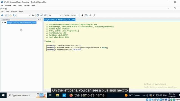This screenshot has height=101, width=180.
Task: Open the 24°C Sunny weather widget
Action: 132,95
